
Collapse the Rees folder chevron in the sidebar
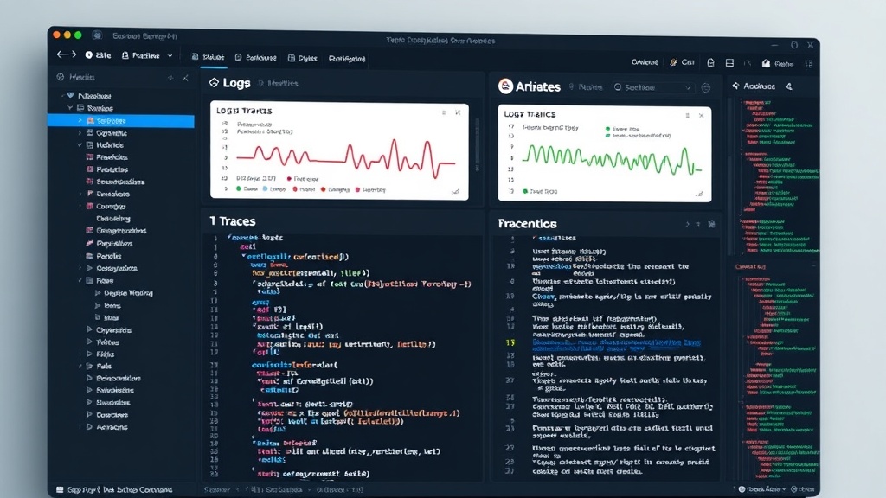[80, 281]
